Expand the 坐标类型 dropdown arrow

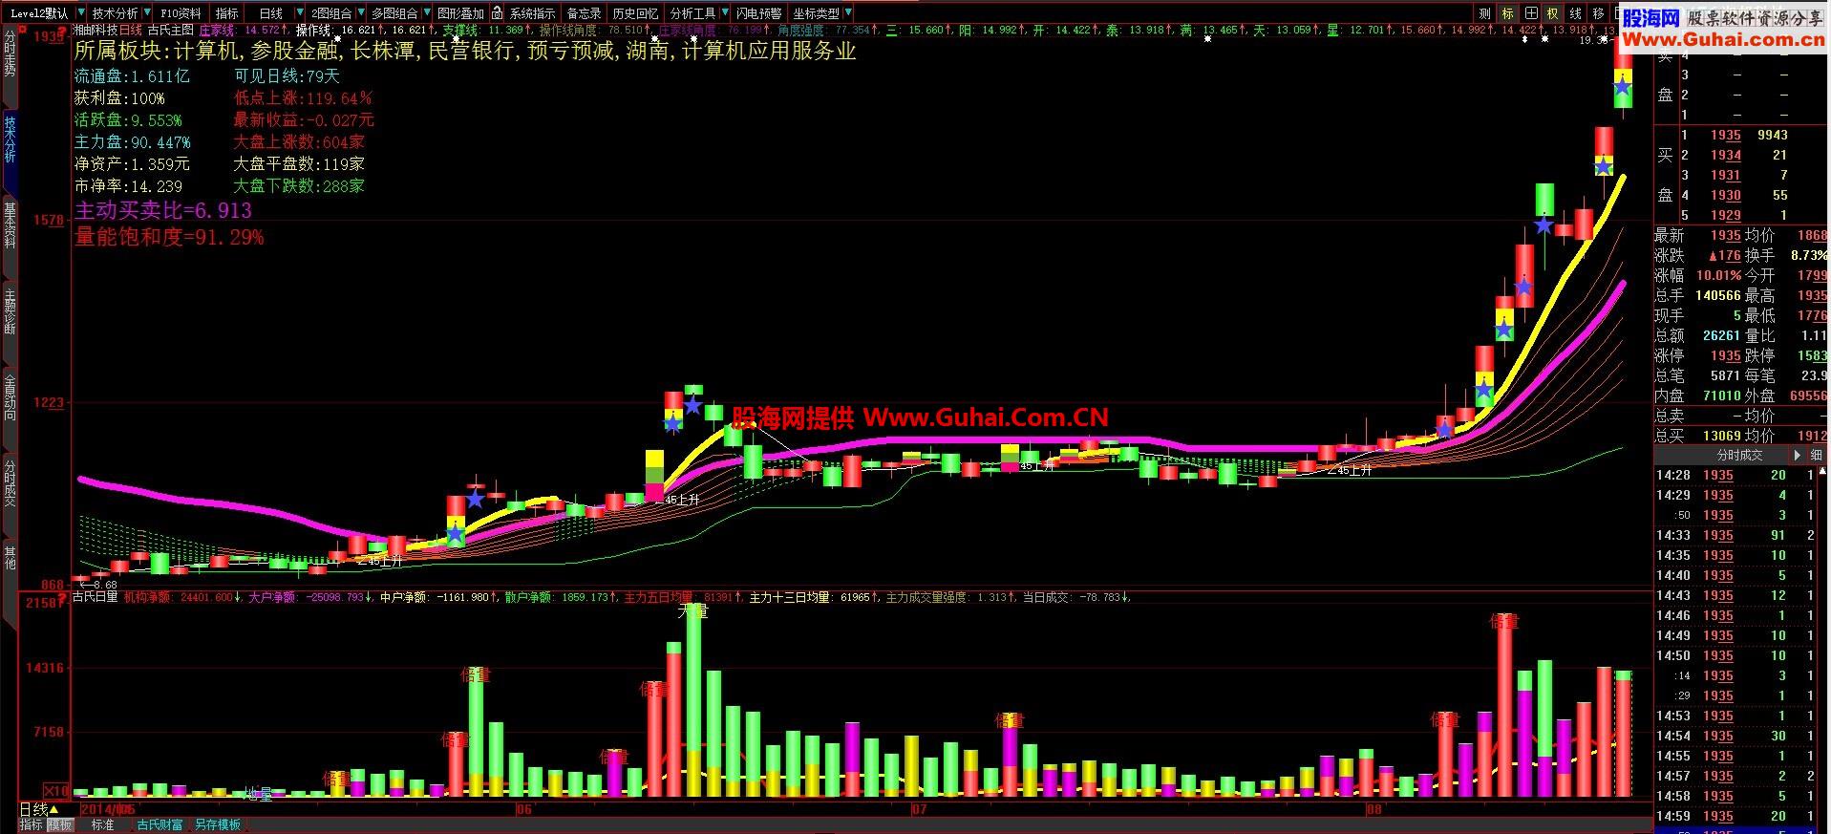848,13
